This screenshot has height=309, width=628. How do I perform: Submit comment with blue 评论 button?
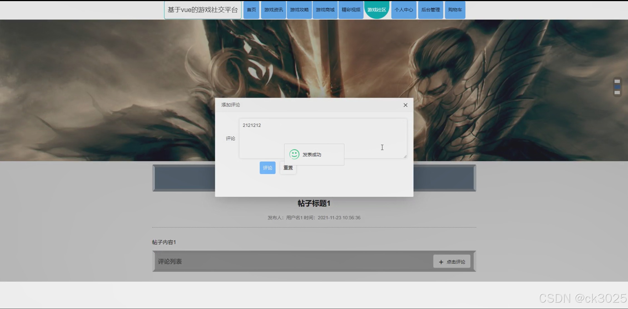coord(267,168)
